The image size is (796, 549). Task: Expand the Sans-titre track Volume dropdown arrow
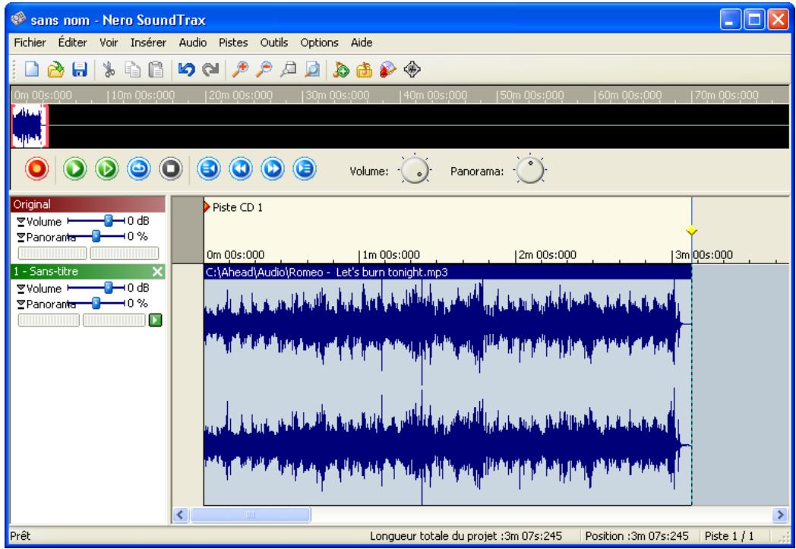[21, 289]
